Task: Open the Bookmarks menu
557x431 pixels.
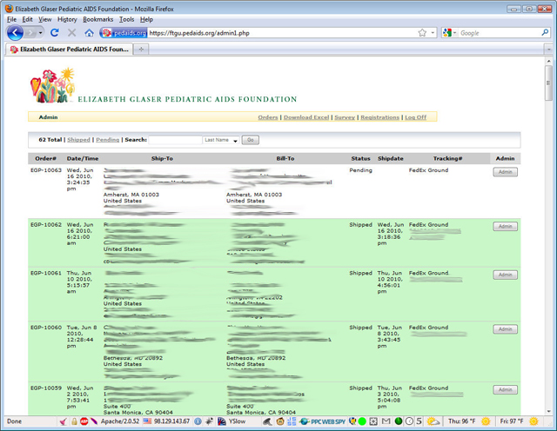Action: (98, 19)
